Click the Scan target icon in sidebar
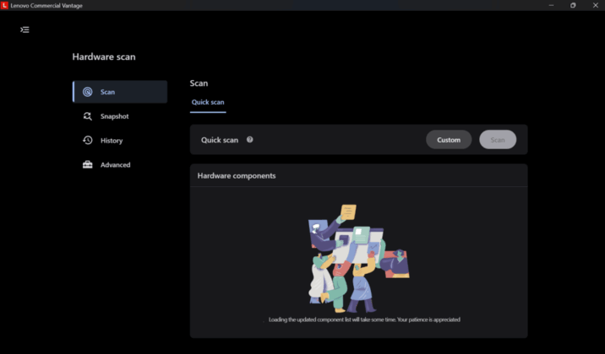Viewport: 605px width, 354px height. pos(88,92)
